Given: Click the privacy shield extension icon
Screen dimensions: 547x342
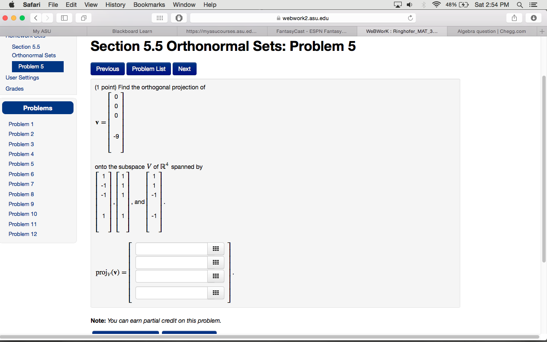Looking at the screenshot, I should pos(179,18).
